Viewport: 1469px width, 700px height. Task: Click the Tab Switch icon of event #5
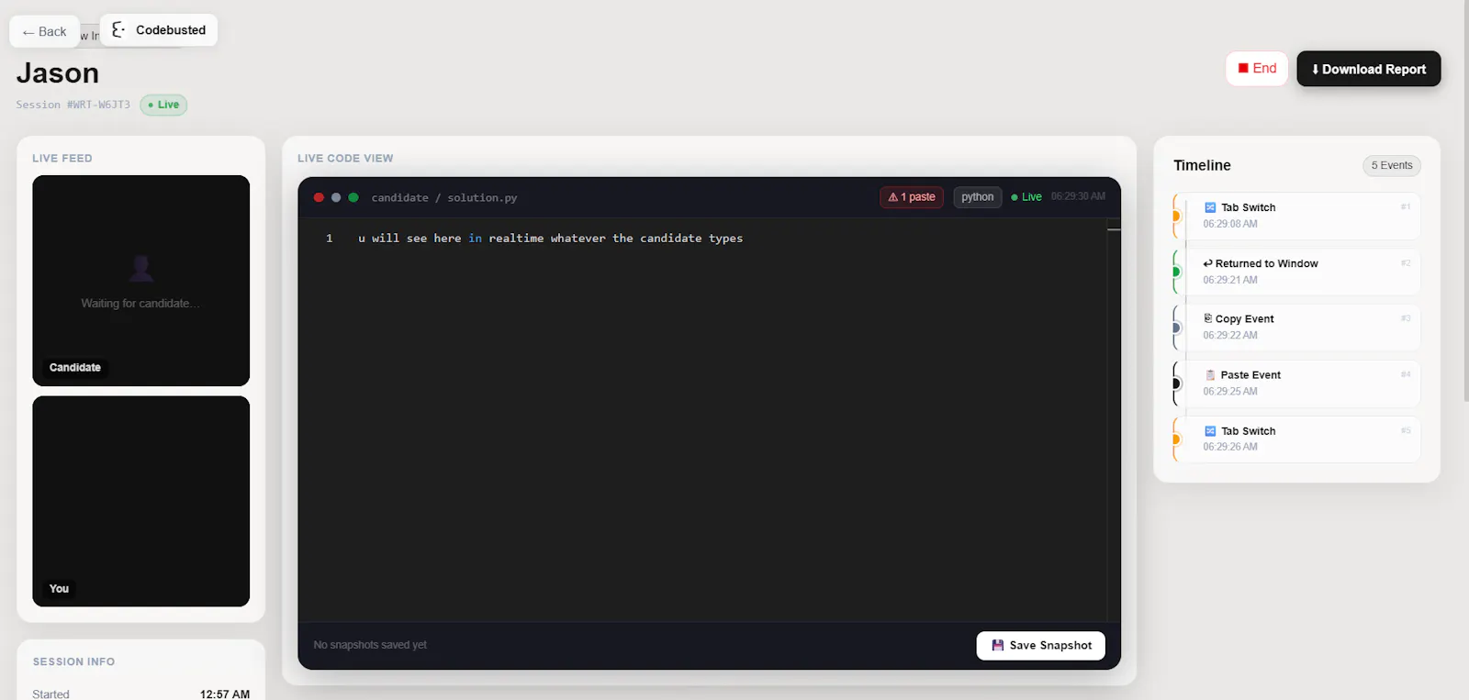click(1210, 431)
